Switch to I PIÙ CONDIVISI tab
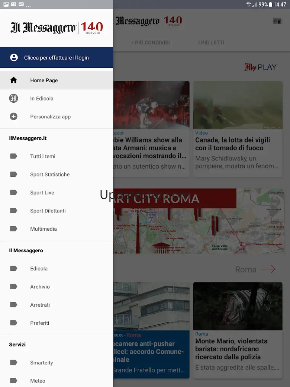The width and height of the screenshot is (290, 387). pyautogui.click(x=151, y=42)
